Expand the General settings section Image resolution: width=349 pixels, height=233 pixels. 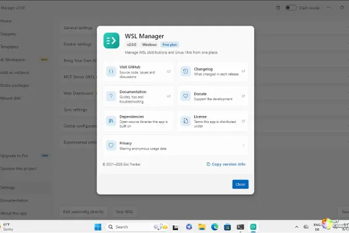coord(78,28)
